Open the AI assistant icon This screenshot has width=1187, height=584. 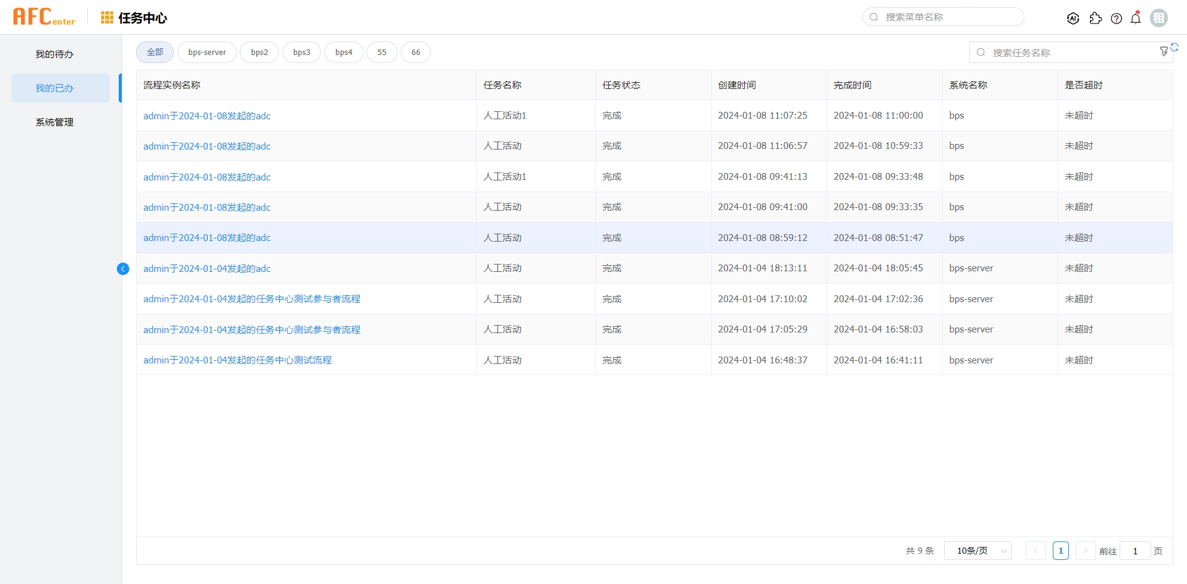[1073, 18]
